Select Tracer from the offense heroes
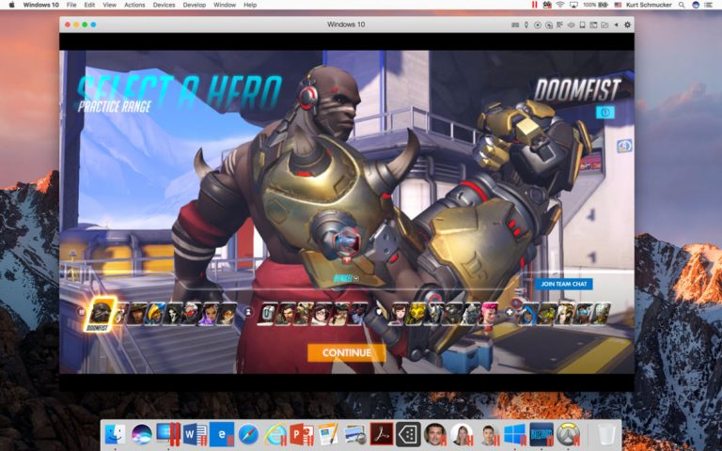Image resolution: width=722 pixels, height=451 pixels. [x=228, y=314]
